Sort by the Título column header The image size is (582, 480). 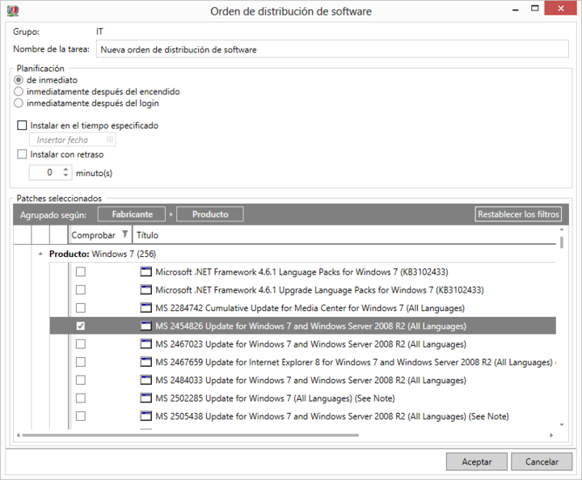(x=147, y=235)
